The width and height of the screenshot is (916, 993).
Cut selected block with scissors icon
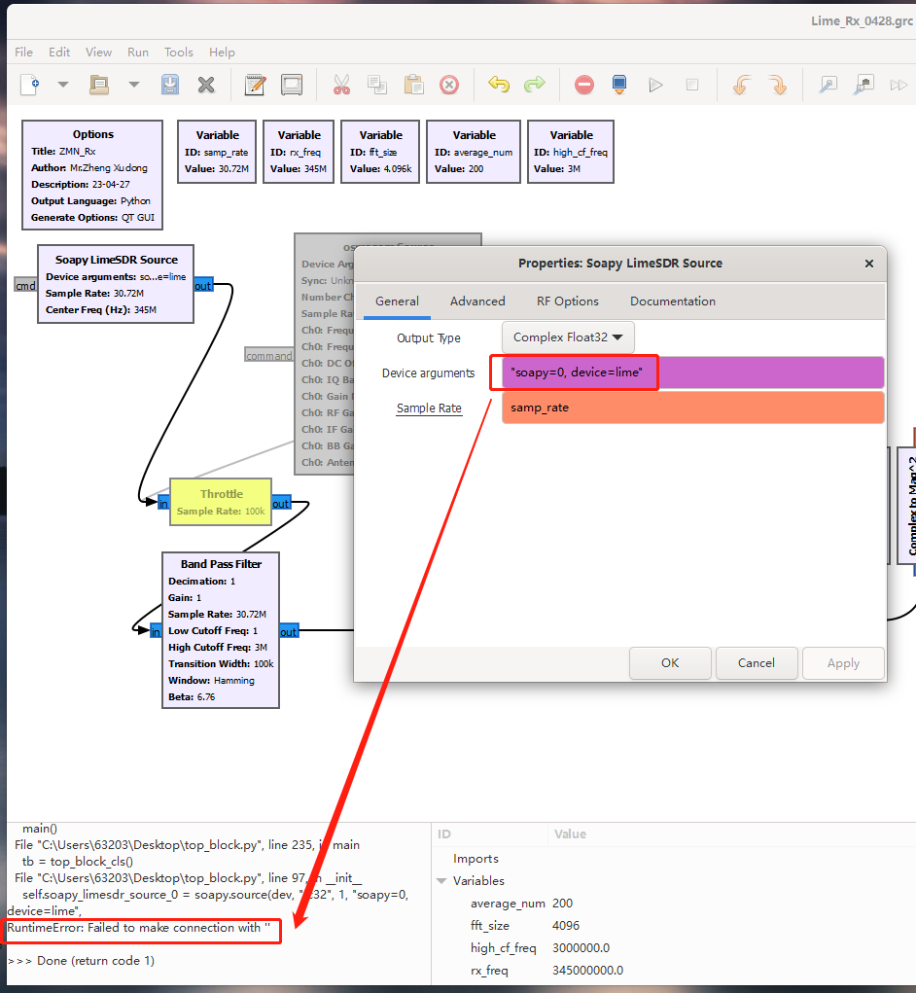tap(341, 85)
